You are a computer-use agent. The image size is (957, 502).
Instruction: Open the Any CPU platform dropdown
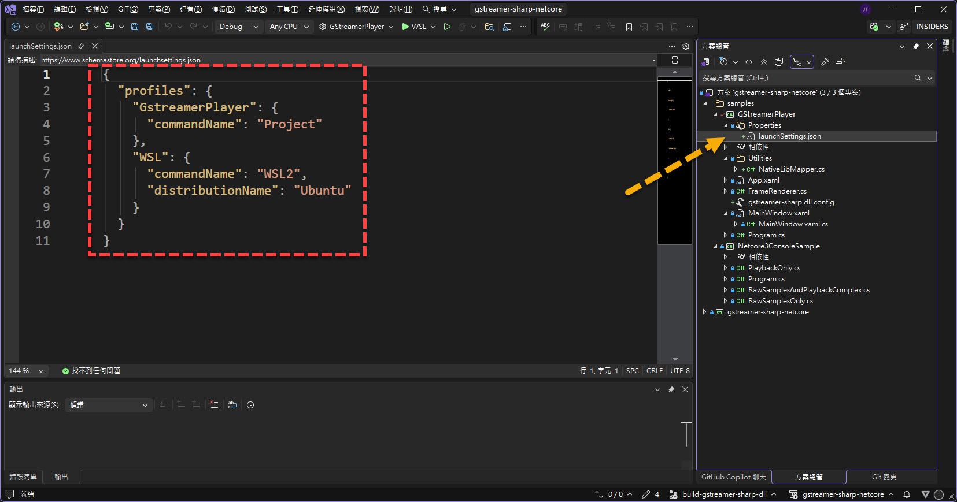[x=289, y=27]
